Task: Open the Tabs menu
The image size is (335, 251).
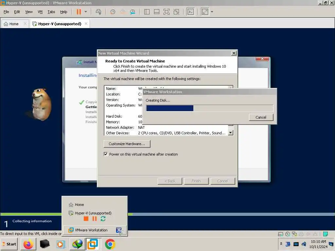Action: coord(51,12)
